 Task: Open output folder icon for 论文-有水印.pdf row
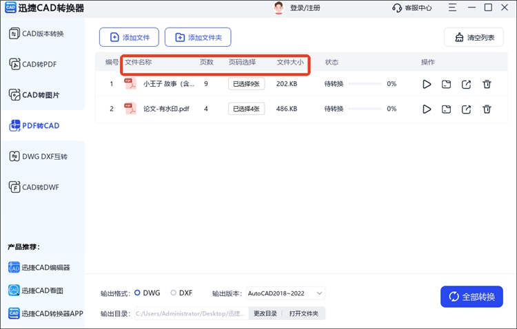click(446, 109)
